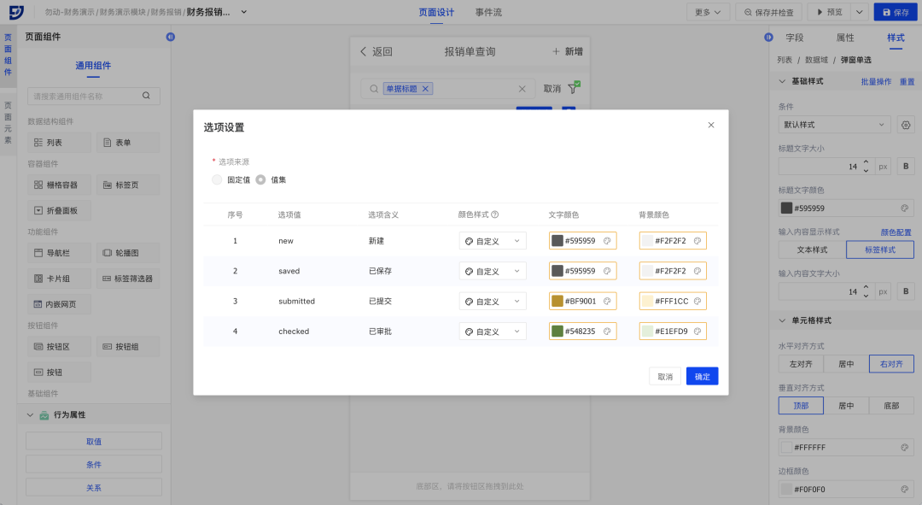
Task: Switch to the 事件流 tab
Action: pyautogui.click(x=488, y=13)
